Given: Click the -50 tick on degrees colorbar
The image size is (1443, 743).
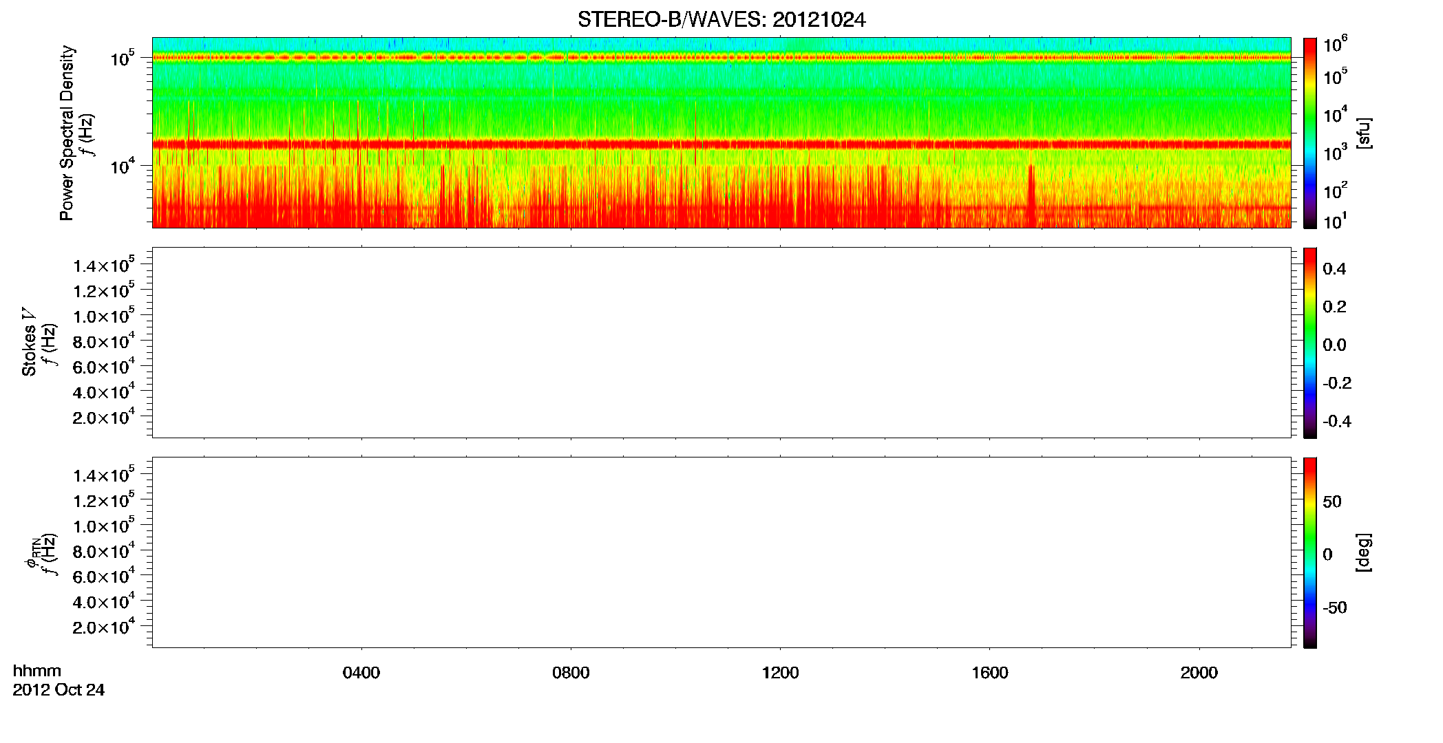Looking at the screenshot, I should [1334, 608].
